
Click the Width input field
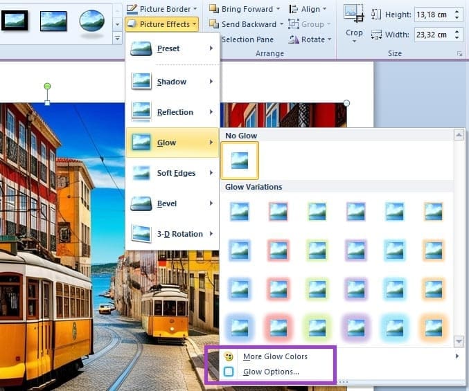coord(433,35)
